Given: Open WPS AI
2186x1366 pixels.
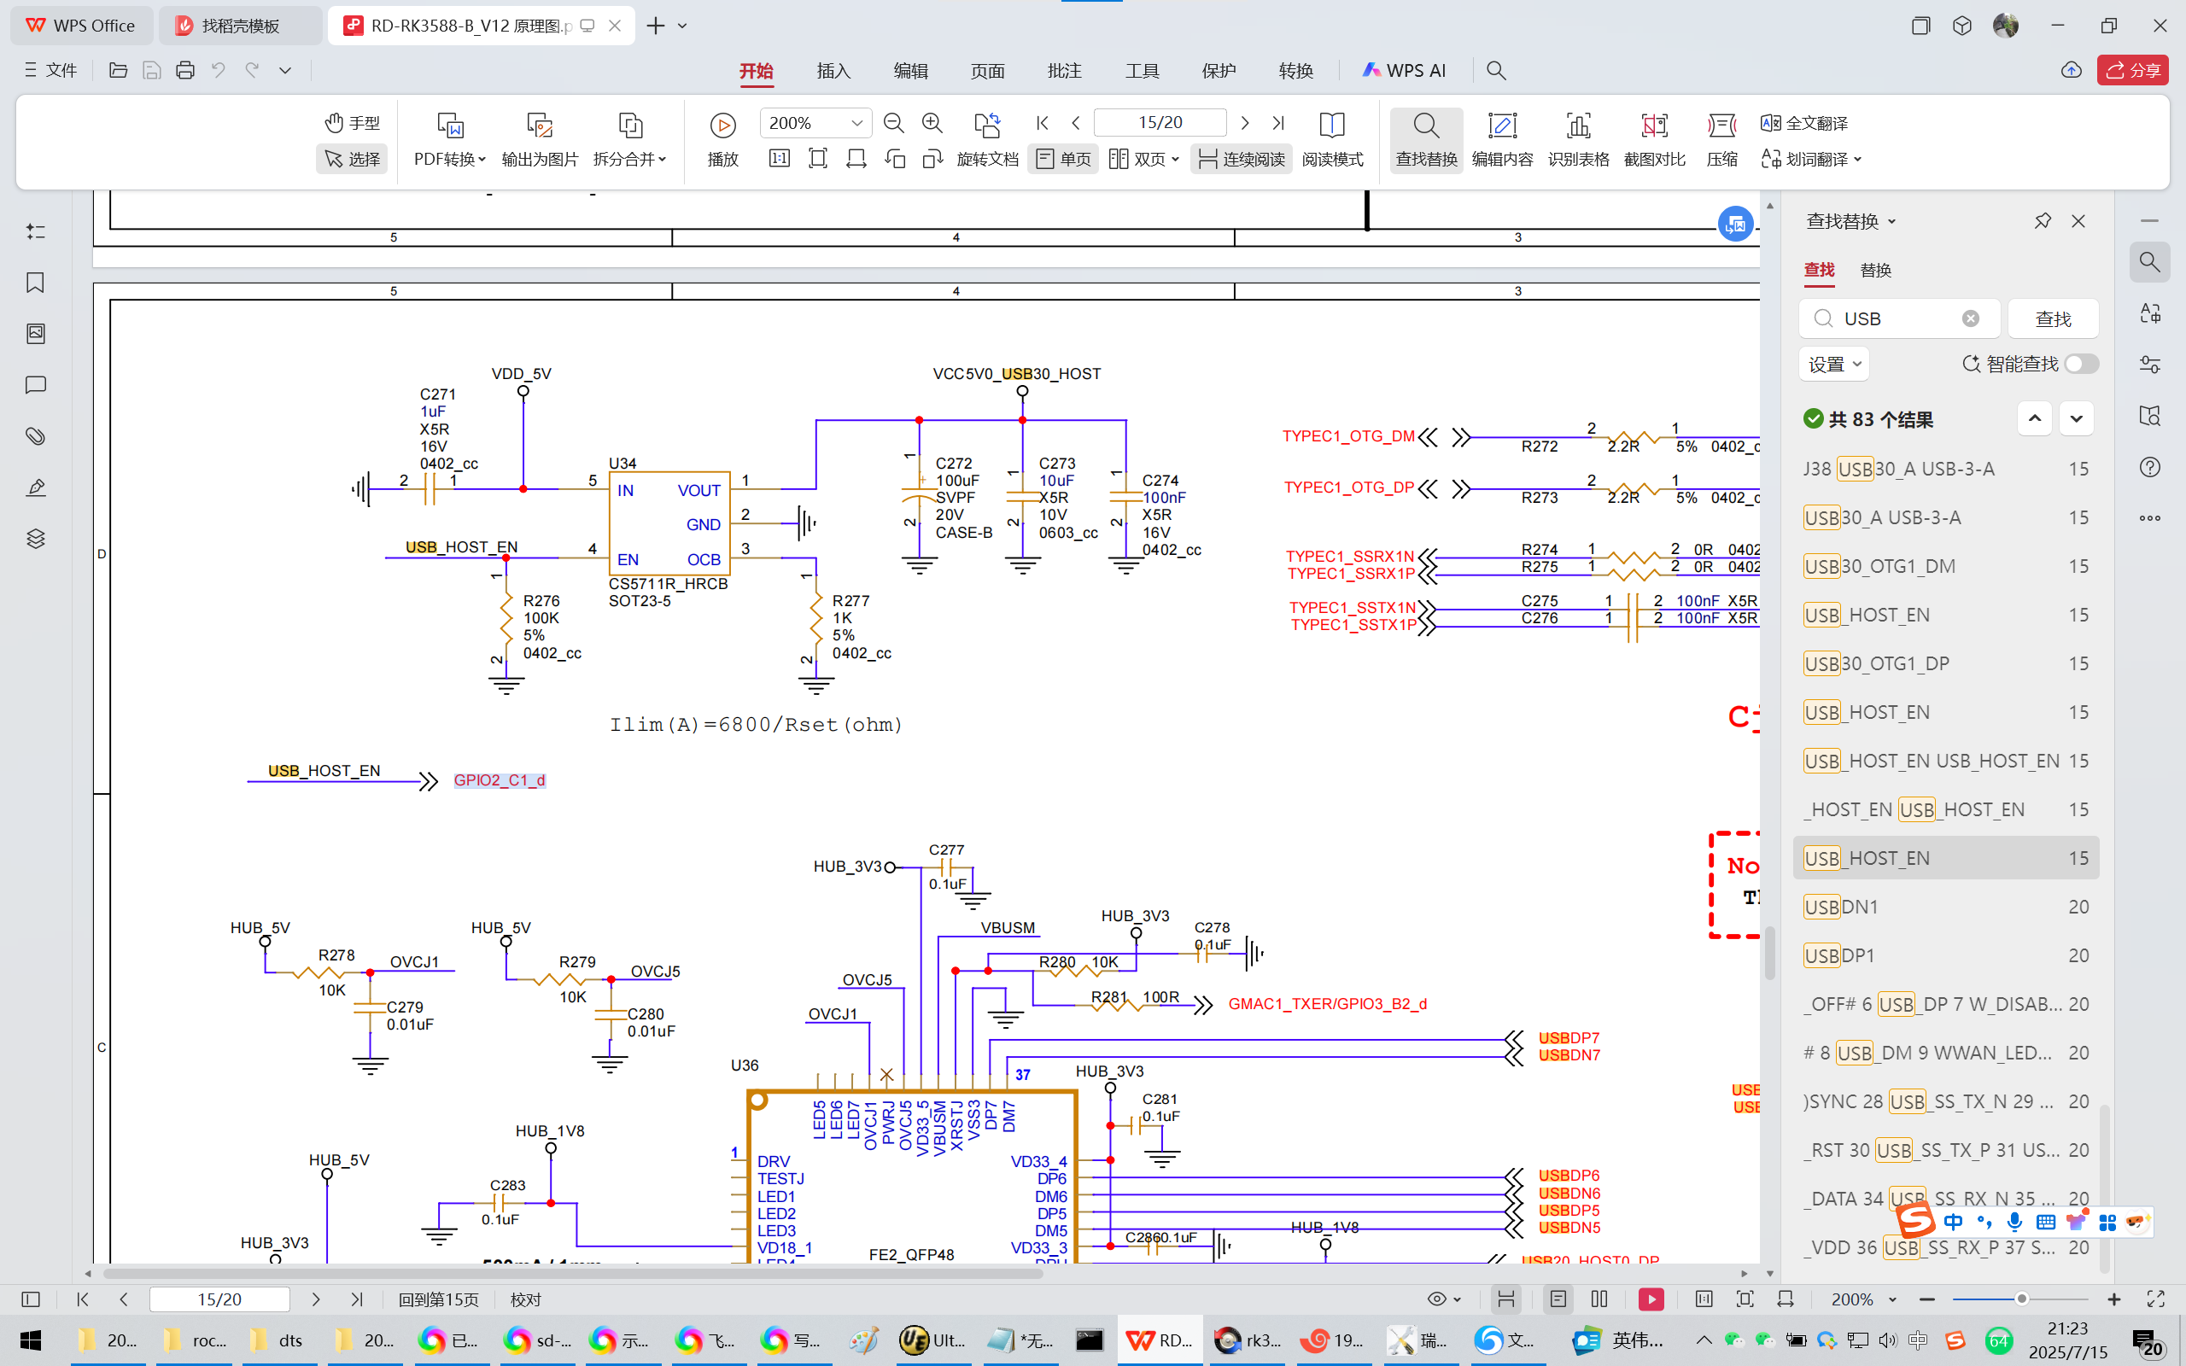Looking at the screenshot, I should tap(1405, 71).
